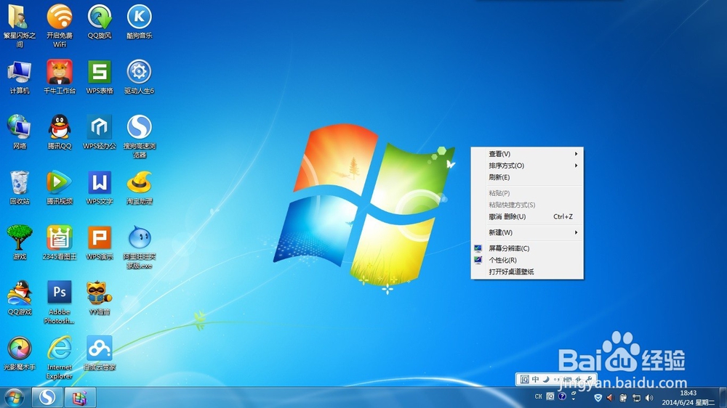The width and height of the screenshot is (727, 408).
Task: Open the Windows Start button
Action: [14, 398]
